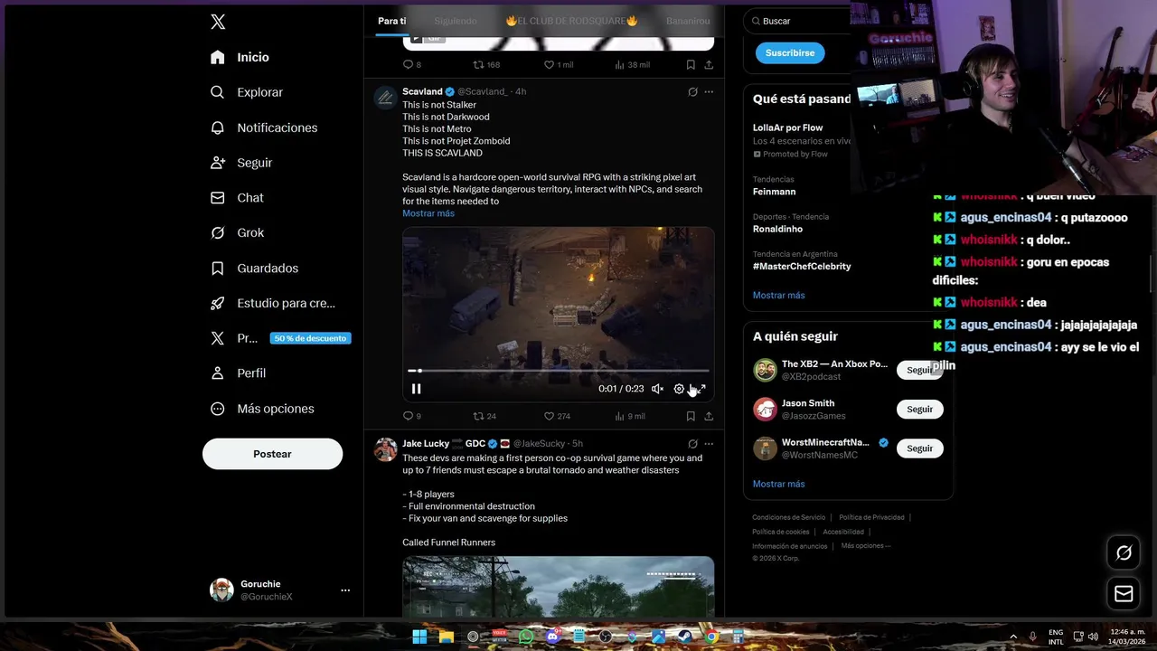Open floating Grok button at bottom right
The image size is (1157, 651).
point(1124,552)
